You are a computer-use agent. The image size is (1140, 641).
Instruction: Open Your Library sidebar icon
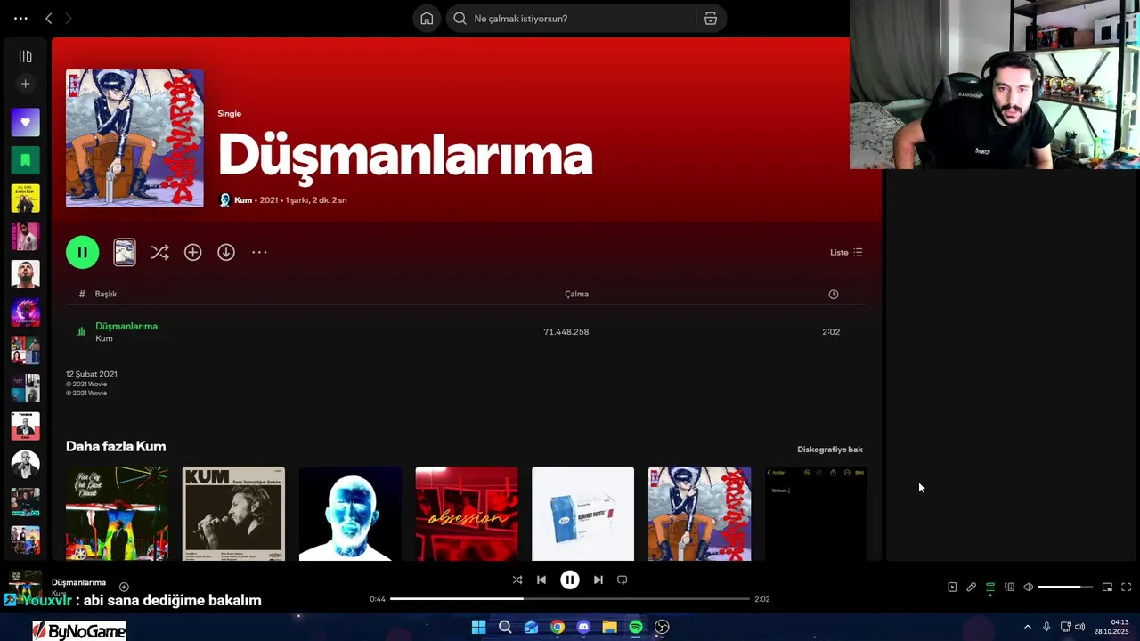pos(25,56)
